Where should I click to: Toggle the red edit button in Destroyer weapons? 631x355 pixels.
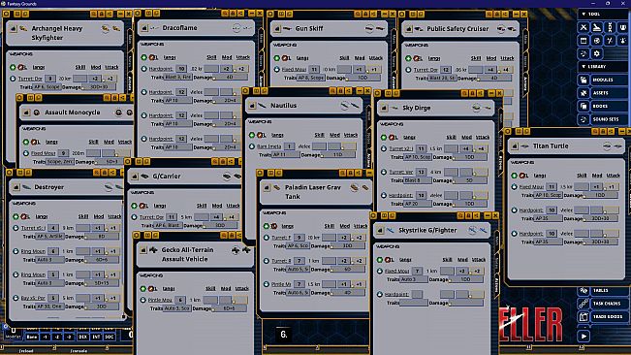(x=24, y=216)
